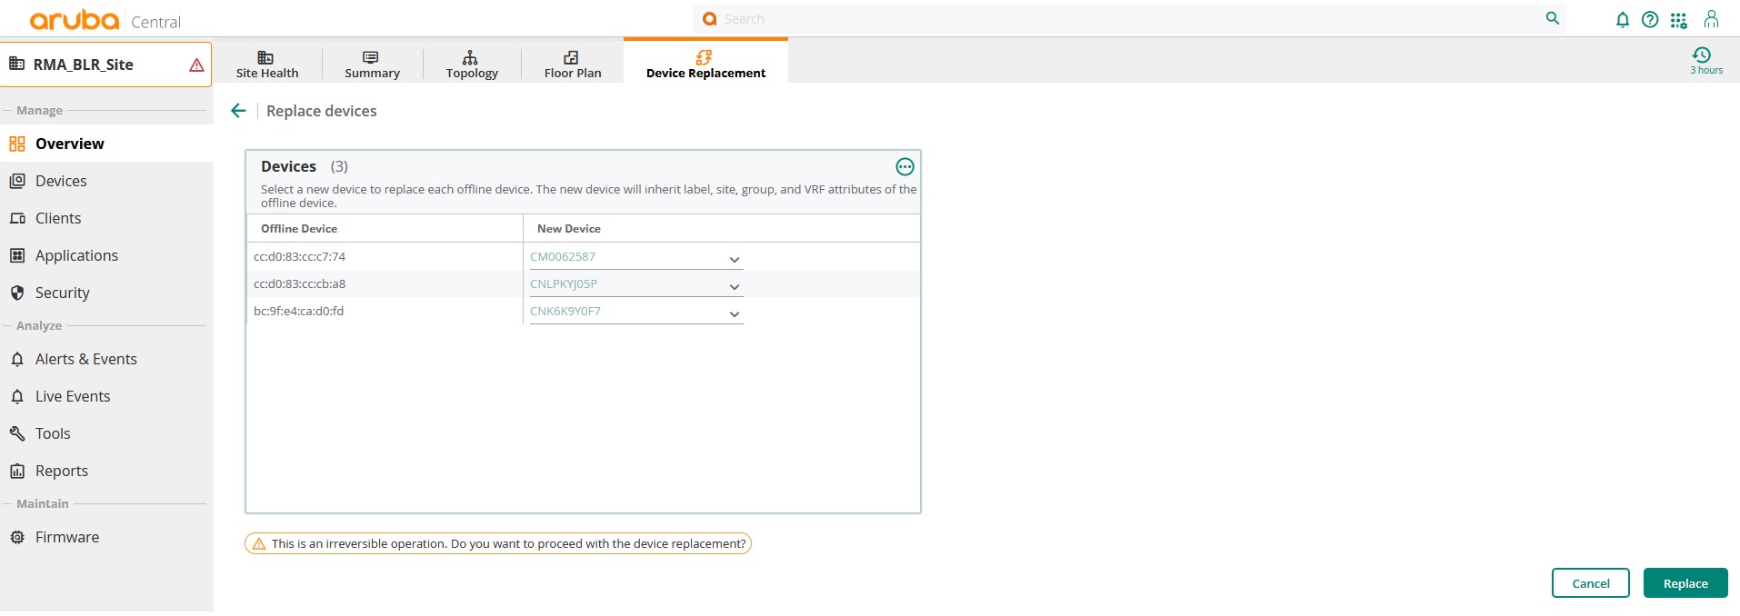Screen dimensions: 1740x616
Task: Open the Devices table ellipsis options icon
Action: point(905,166)
